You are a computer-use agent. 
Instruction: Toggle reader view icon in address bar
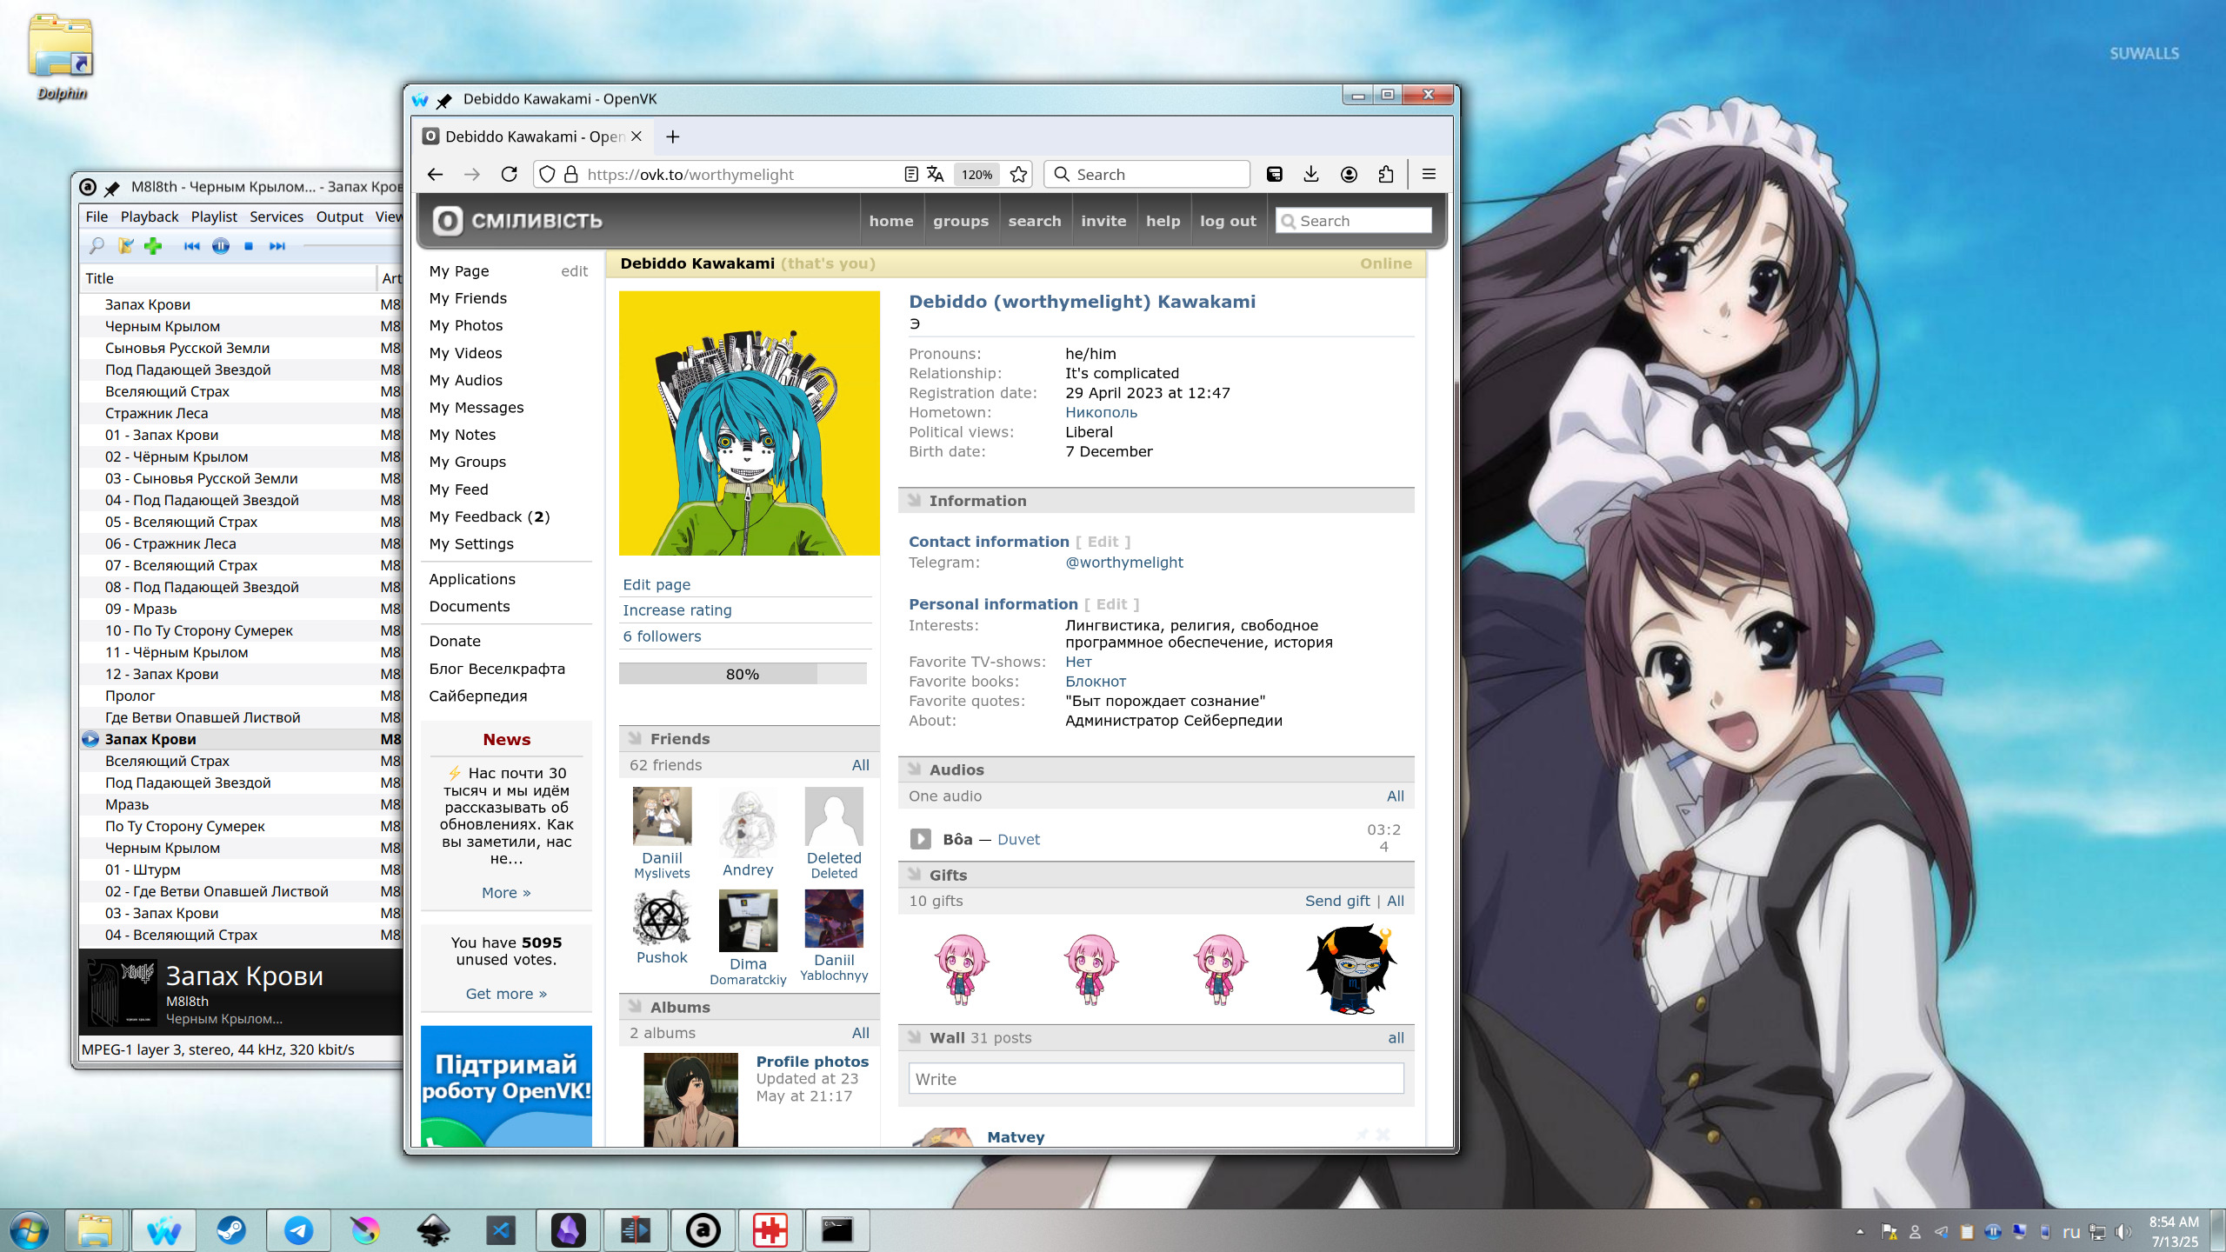click(x=910, y=174)
